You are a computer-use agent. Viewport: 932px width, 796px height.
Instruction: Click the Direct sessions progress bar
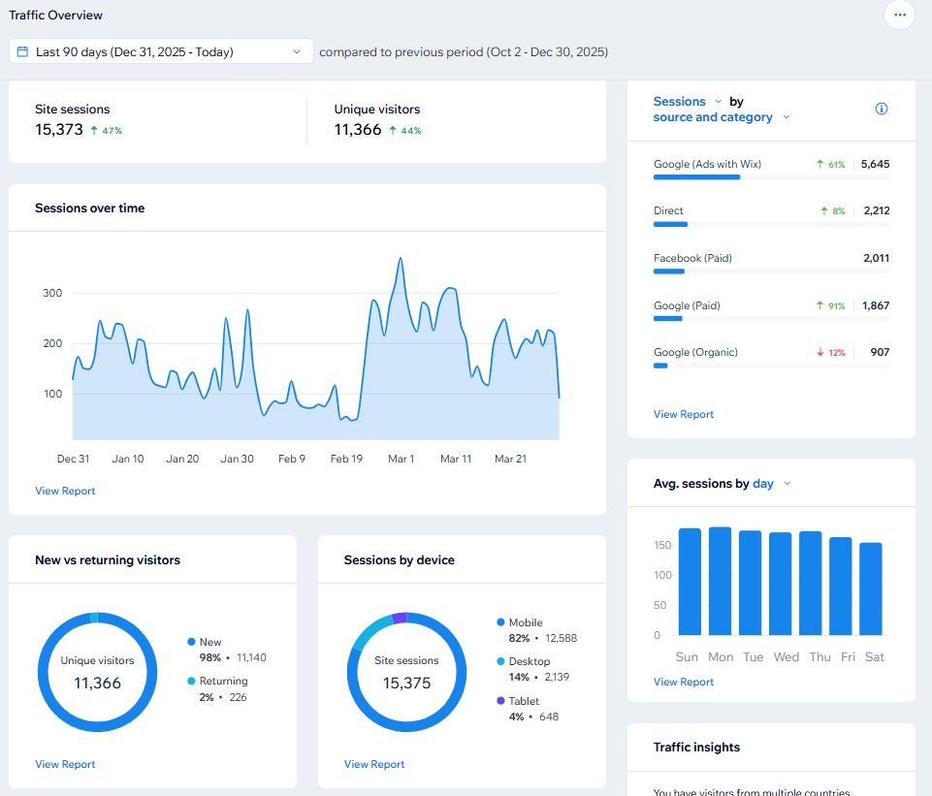click(x=772, y=224)
